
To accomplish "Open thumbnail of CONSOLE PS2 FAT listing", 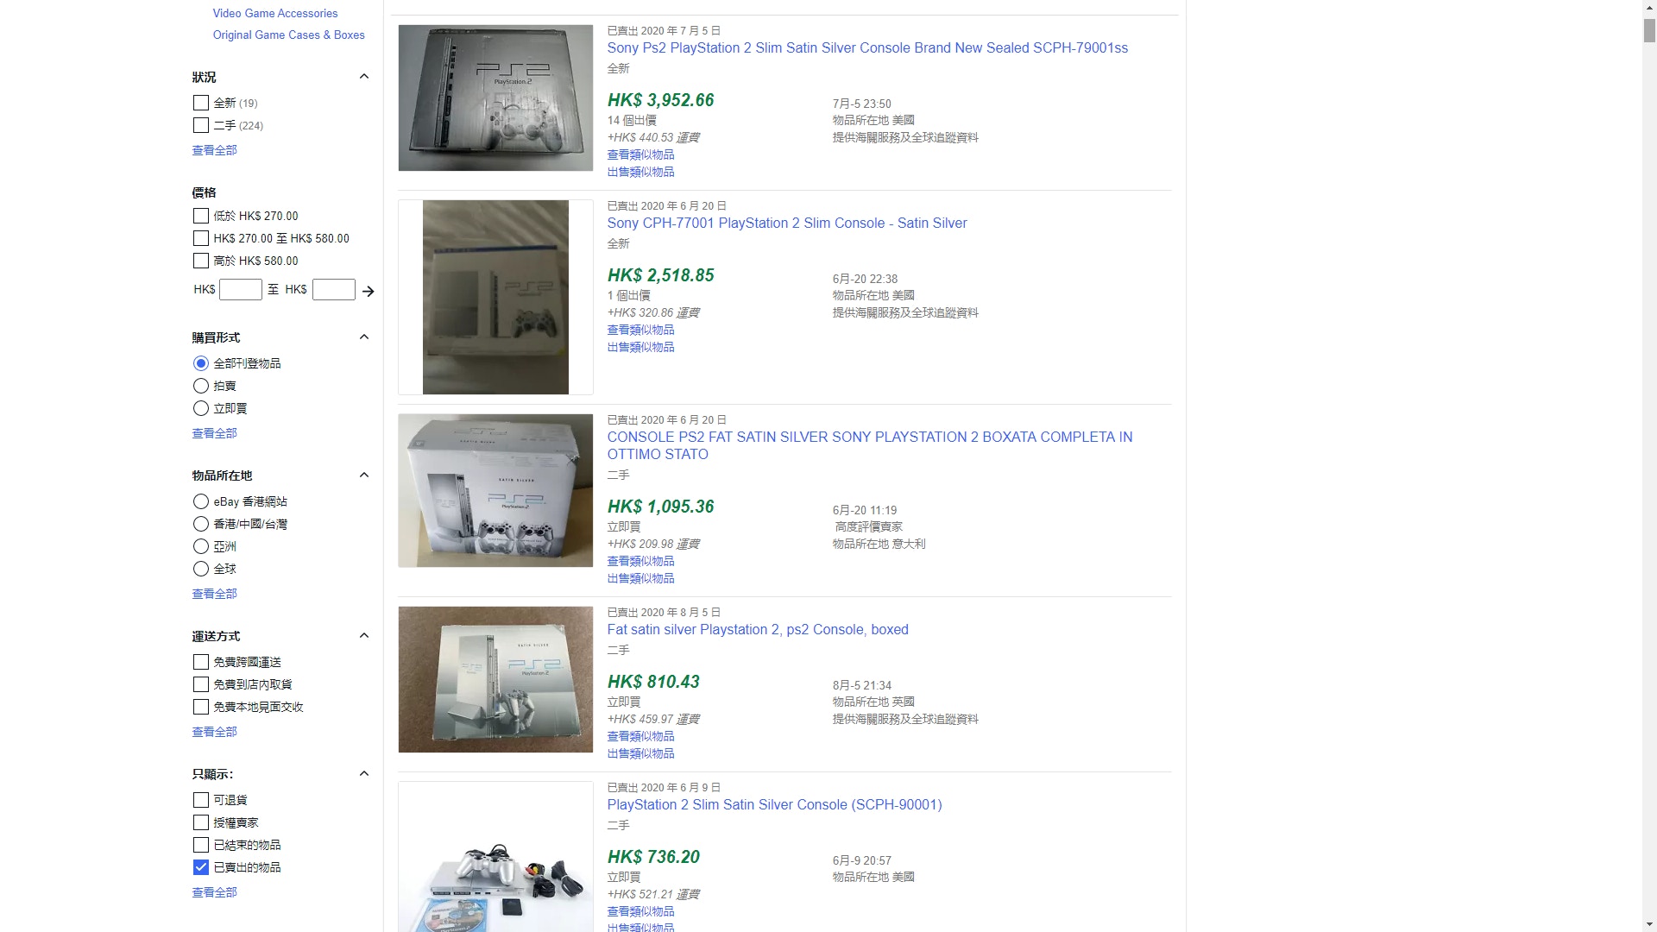I will pyautogui.click(x=495, y=490).
